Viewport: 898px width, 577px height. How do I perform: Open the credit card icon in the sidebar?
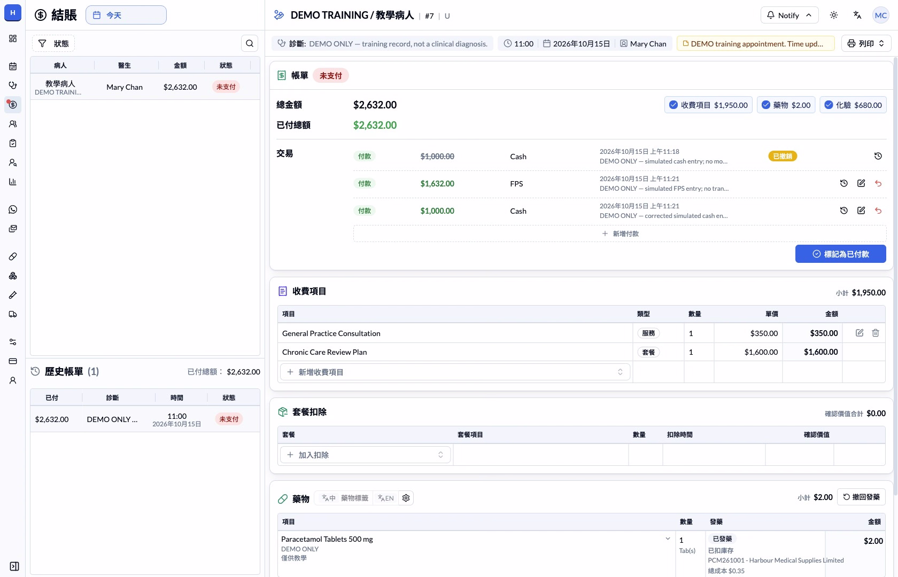(13, 361)
